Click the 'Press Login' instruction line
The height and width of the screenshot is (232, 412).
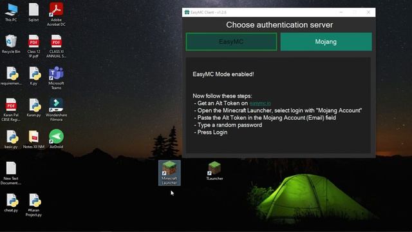[211, 132]
